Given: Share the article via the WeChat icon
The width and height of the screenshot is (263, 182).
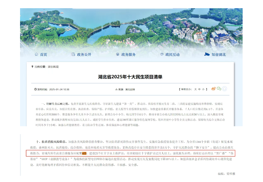Looking at the screenshot, I should click(x=219, y=89).
